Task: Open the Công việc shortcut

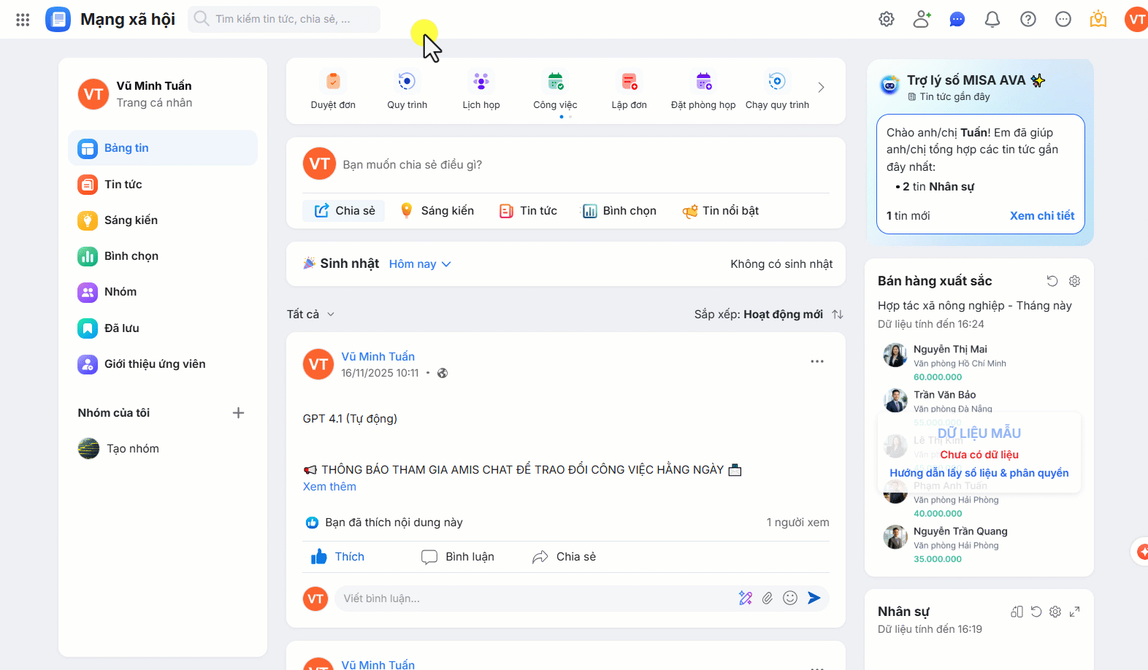Action: coord(555,91)
